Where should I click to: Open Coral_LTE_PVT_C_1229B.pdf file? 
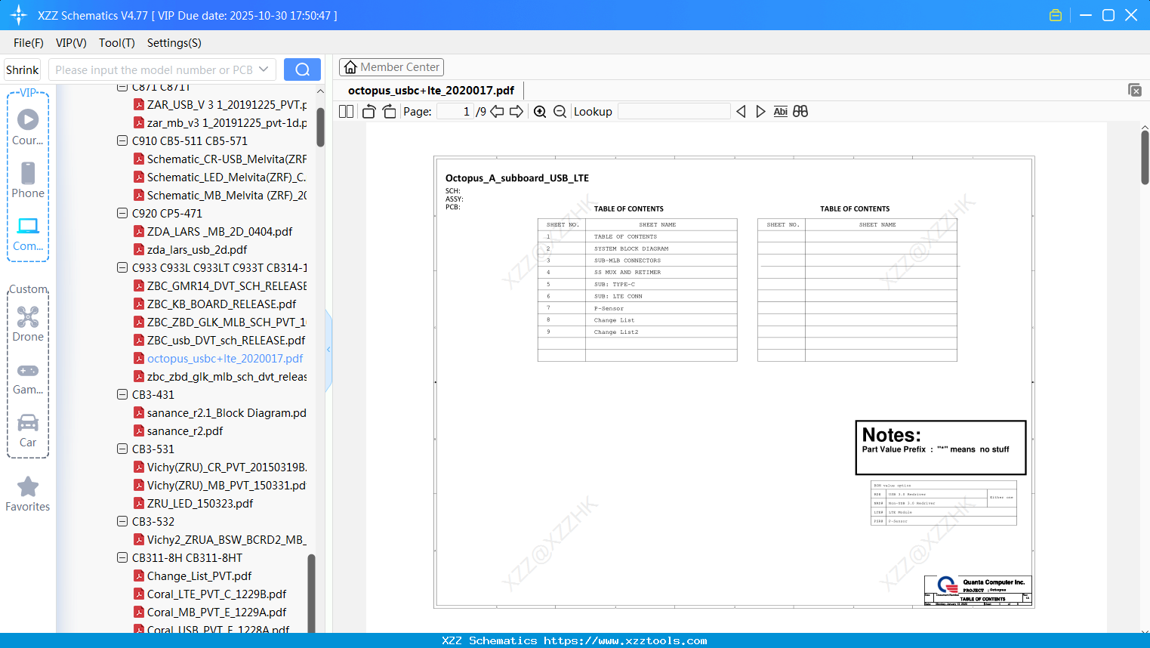217,594
